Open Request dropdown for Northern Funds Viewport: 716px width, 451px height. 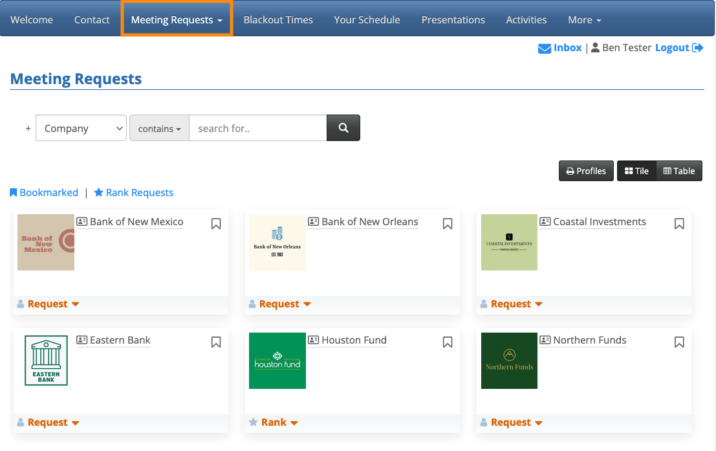[x=516, y=423]
